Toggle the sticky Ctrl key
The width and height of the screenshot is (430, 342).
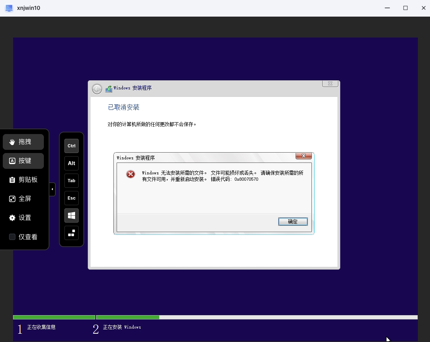(x=71, y=145)
